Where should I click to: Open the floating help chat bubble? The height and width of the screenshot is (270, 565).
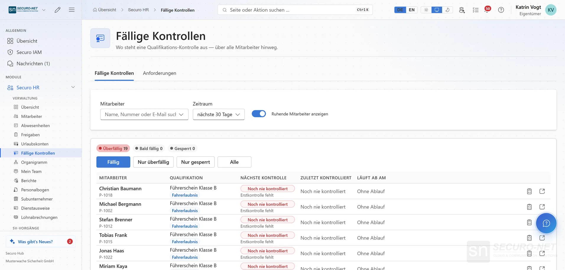point(546,223)
